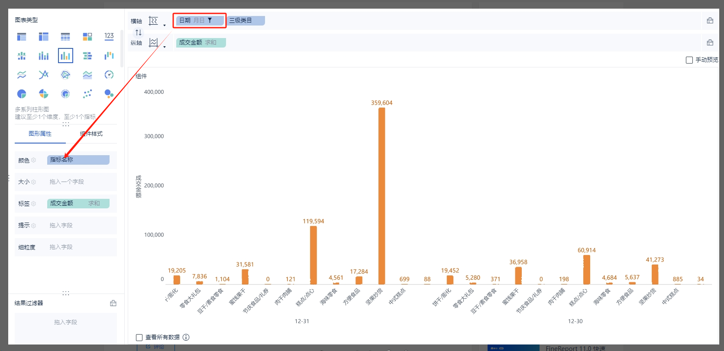Grab the divider handle above 结果过滤器

(x=66, y=293)
